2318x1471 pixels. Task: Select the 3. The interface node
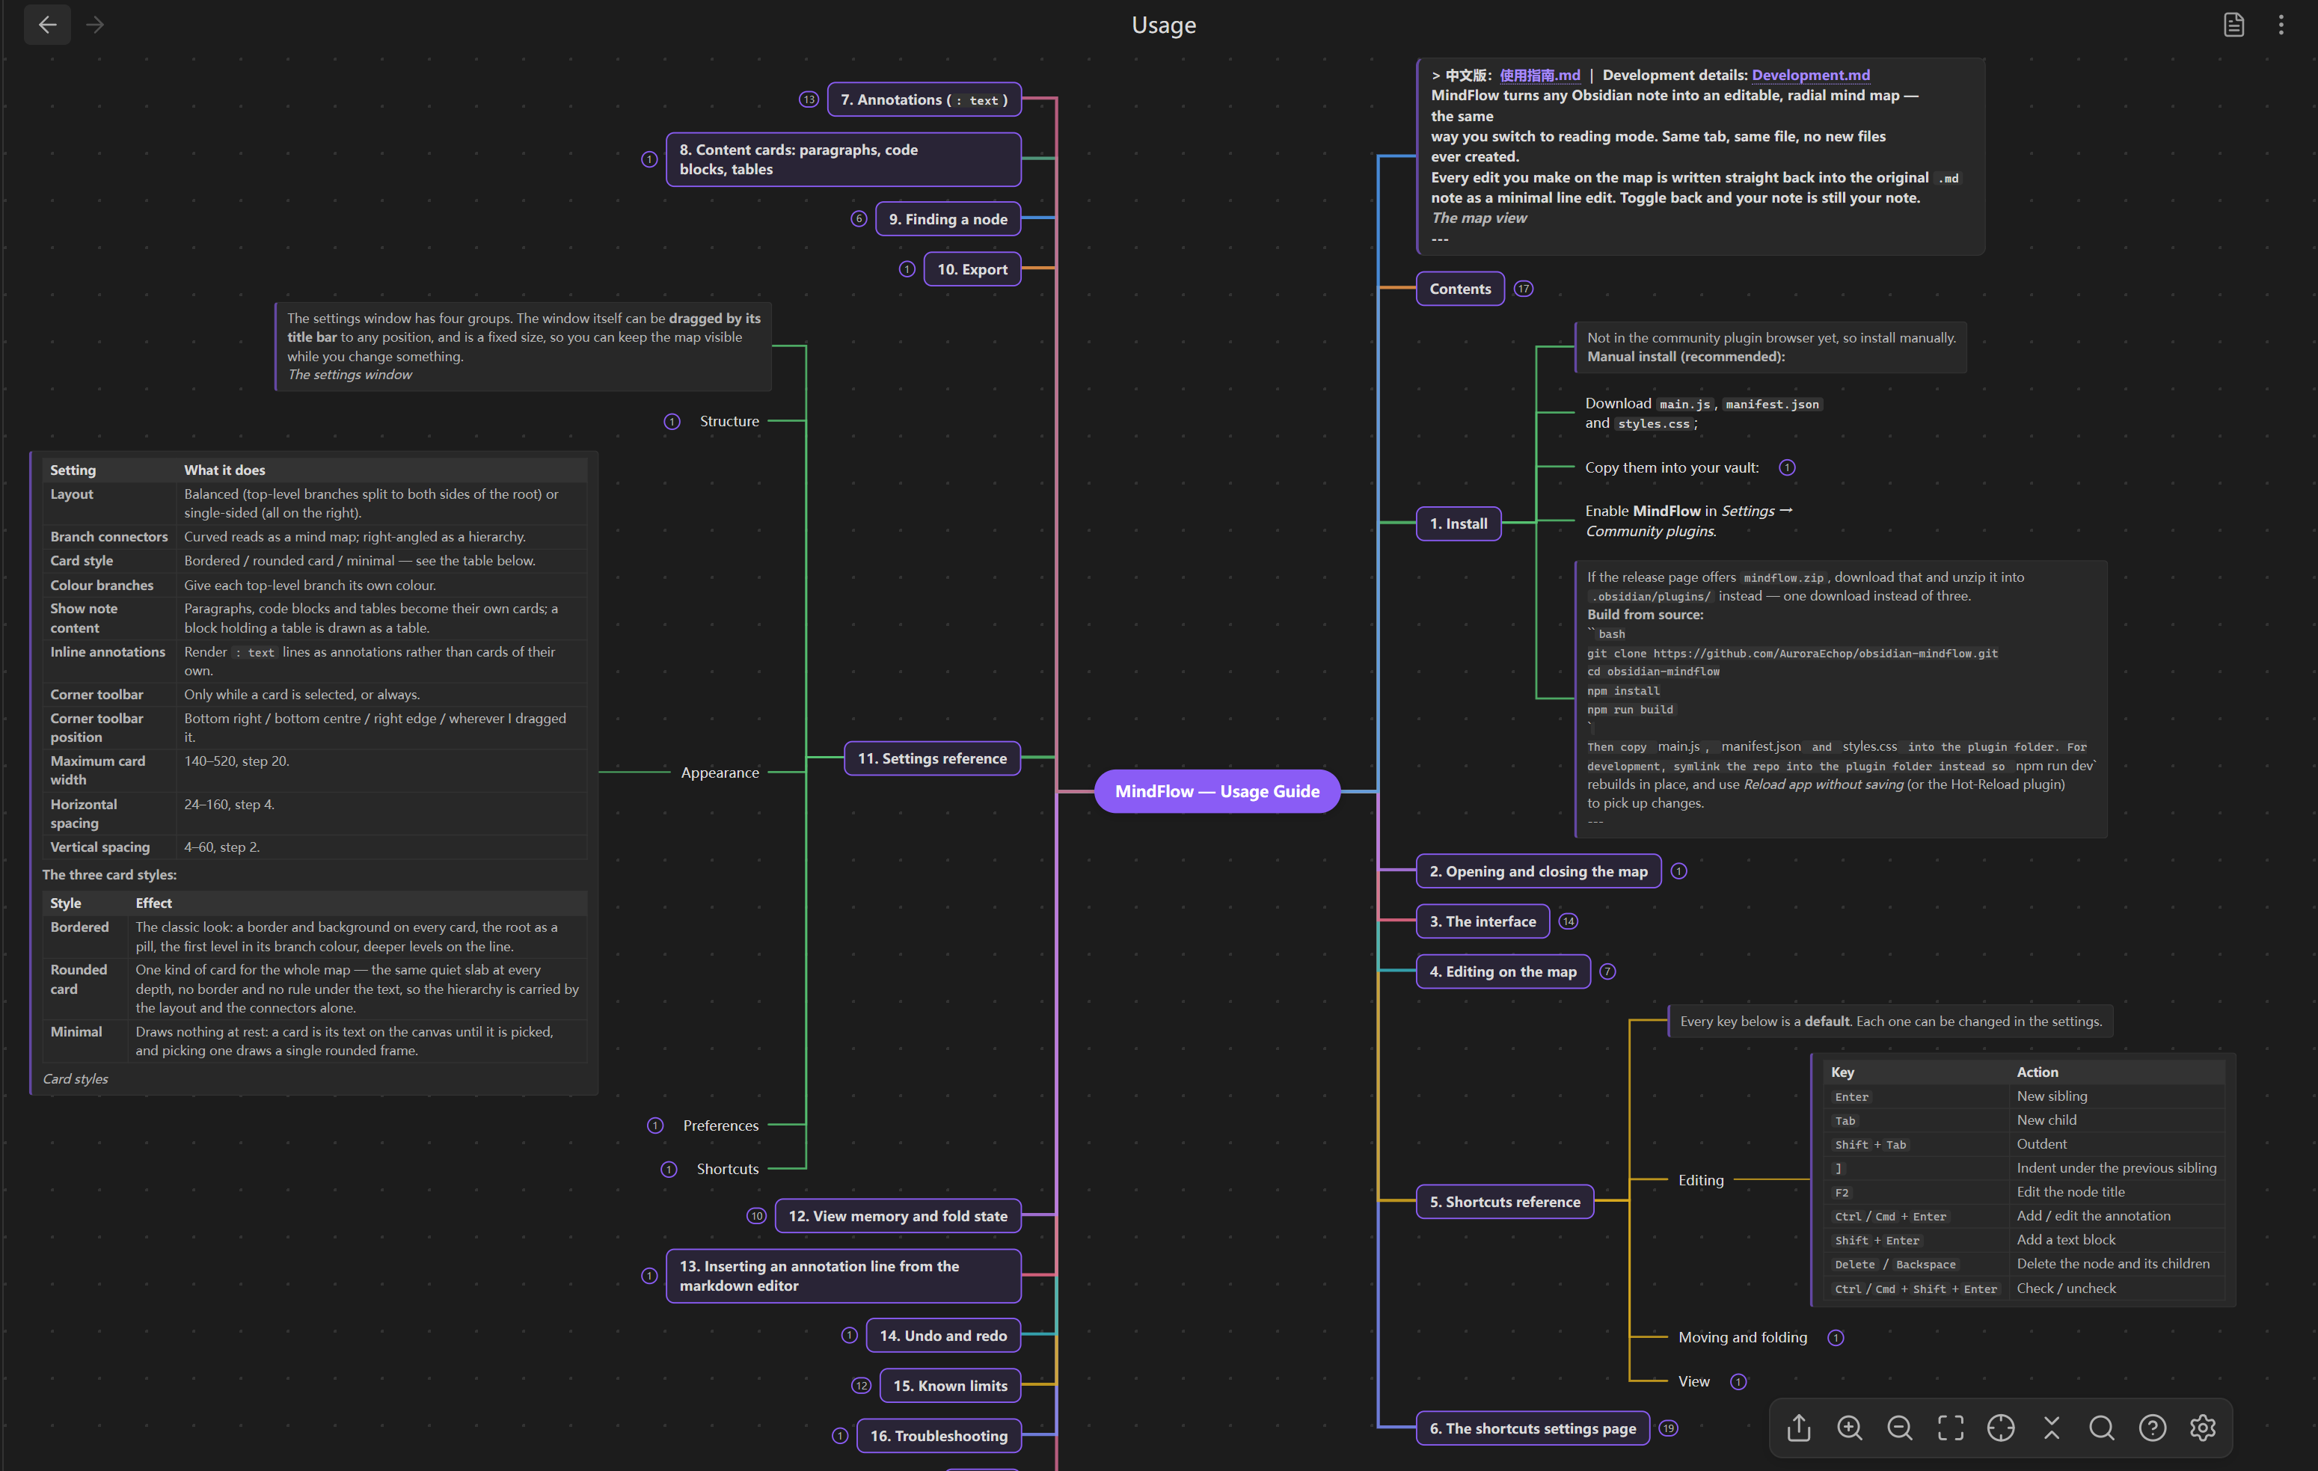[x=1483, y=921]
